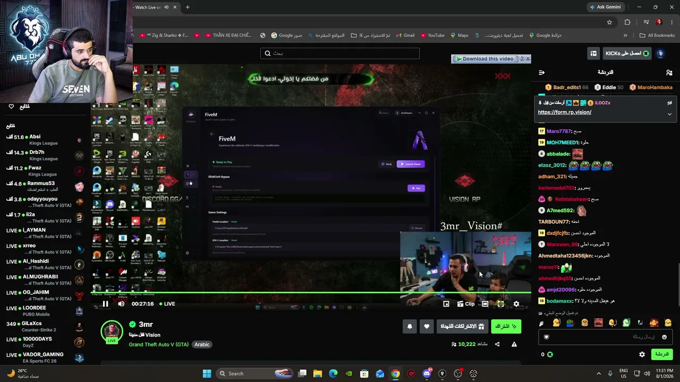Screen dimensions: 680x382
Task: Create a Clip from the stream
Action: click(466, 304)
